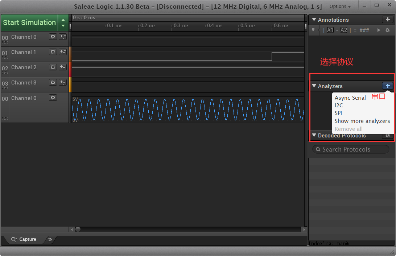This screenshot has height=256, width=396.
Task: Open analog Channel 0 settings gear
Action: [x=53, y=98]
